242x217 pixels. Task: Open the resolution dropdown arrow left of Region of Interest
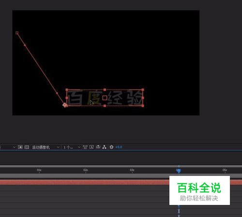(14, 147)
